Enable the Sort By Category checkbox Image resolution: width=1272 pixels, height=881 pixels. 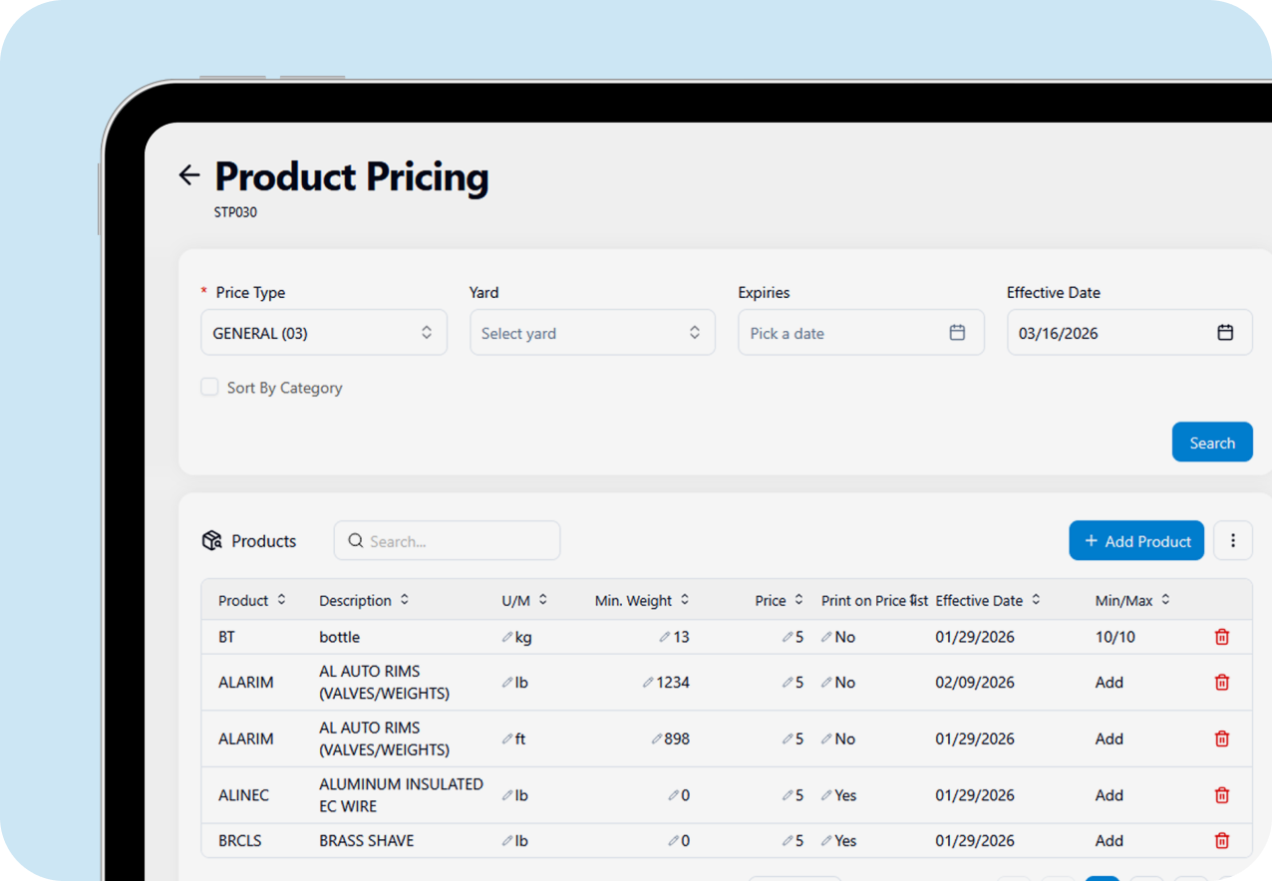coord(209,387)
